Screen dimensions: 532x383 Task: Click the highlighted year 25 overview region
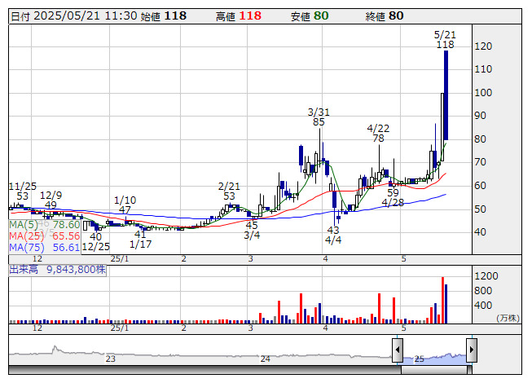(434, 359)
